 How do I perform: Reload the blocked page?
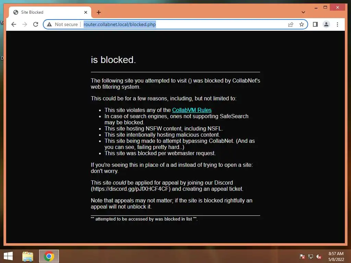pos(36,24)
